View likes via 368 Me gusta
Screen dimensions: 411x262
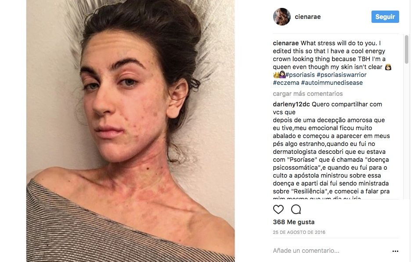coord(294,222)
